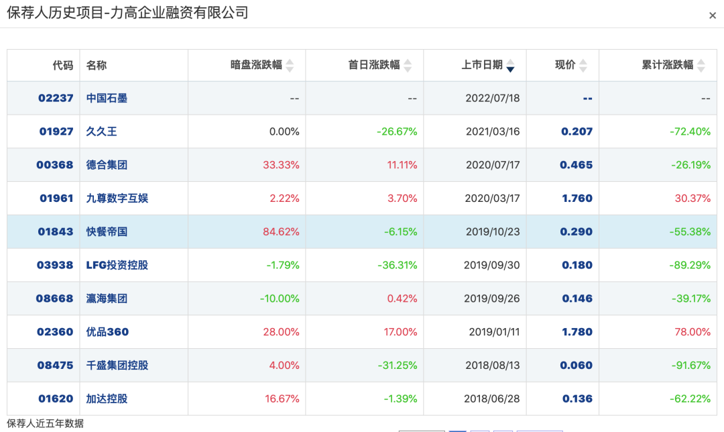Image resolution: width=724 pixels, height=432 pixels.
Task: Click 加达控股 stock name
Action: coord(107,399)
